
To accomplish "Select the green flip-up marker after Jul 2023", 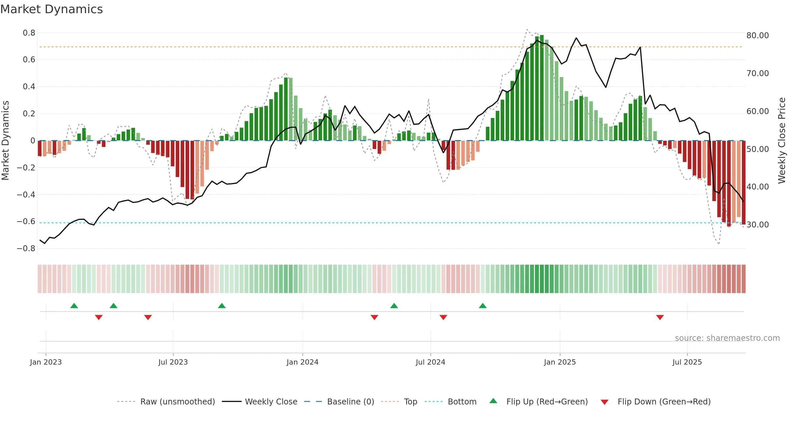I will [x=222, y=306].
